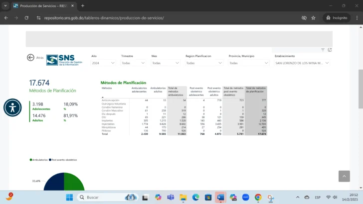Expand the Provincia, Municipio dropdown
This screenshot has height=204, width=363.
(x=248, y=63)
